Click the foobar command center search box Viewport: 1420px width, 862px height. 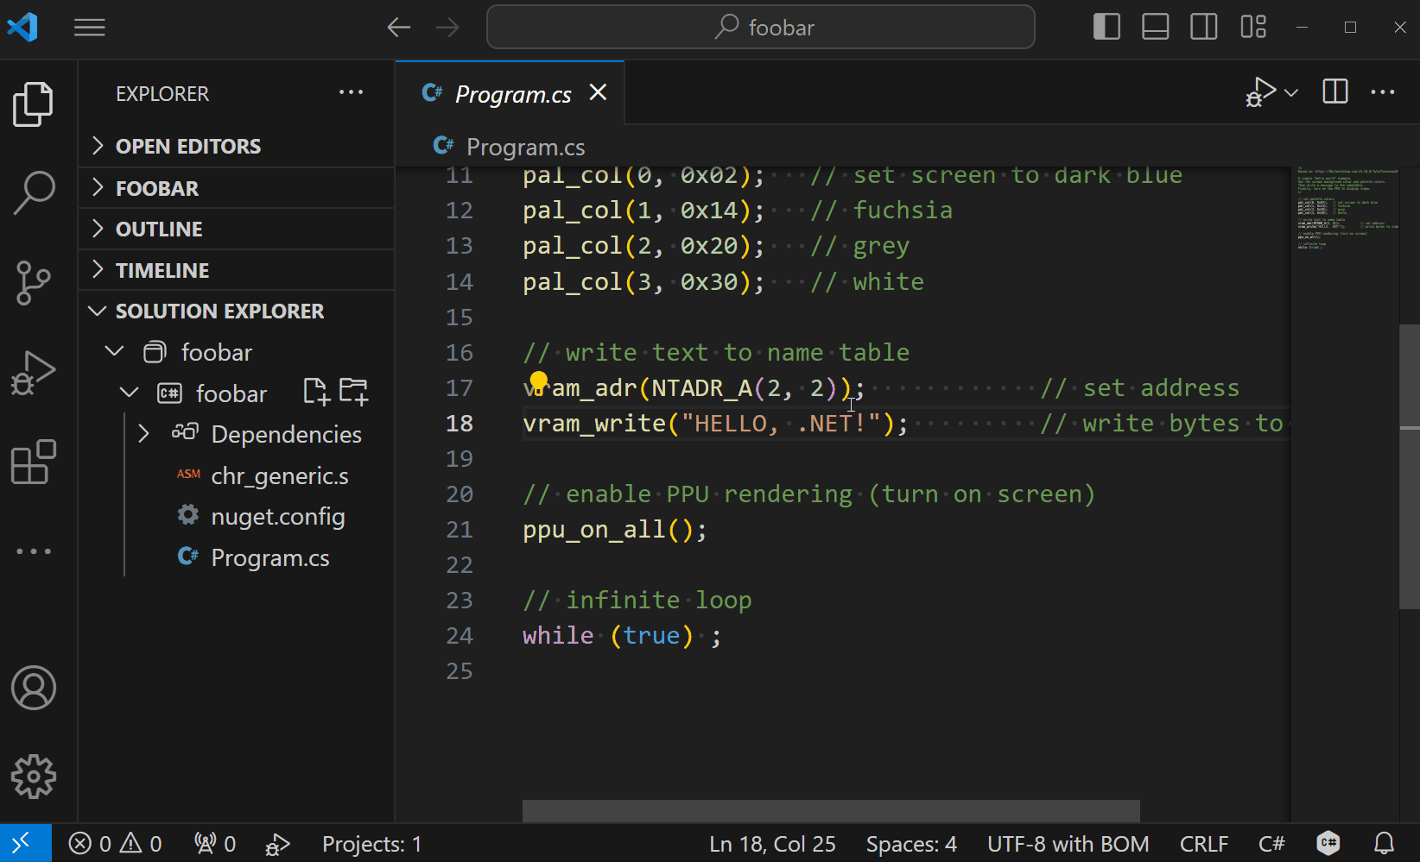click(x=761, y=28)
